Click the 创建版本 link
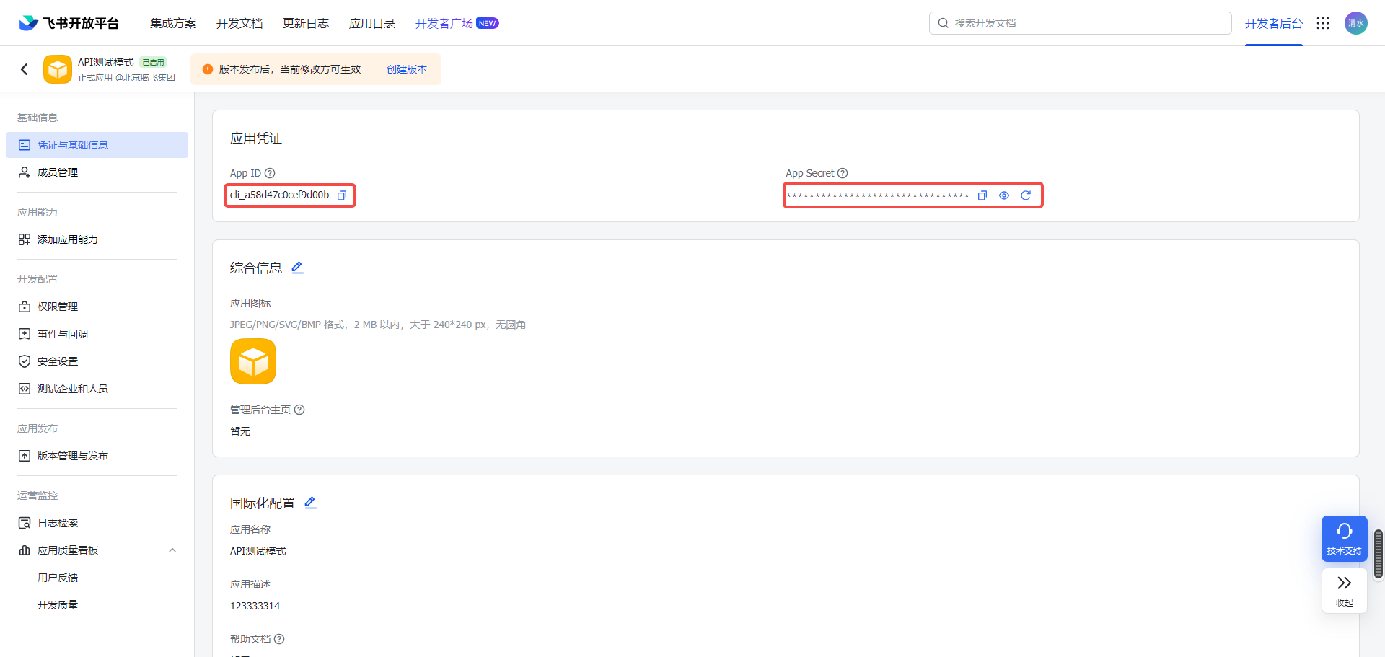The height and width of the screenshot is (657, 1385). tap(407, 69)
